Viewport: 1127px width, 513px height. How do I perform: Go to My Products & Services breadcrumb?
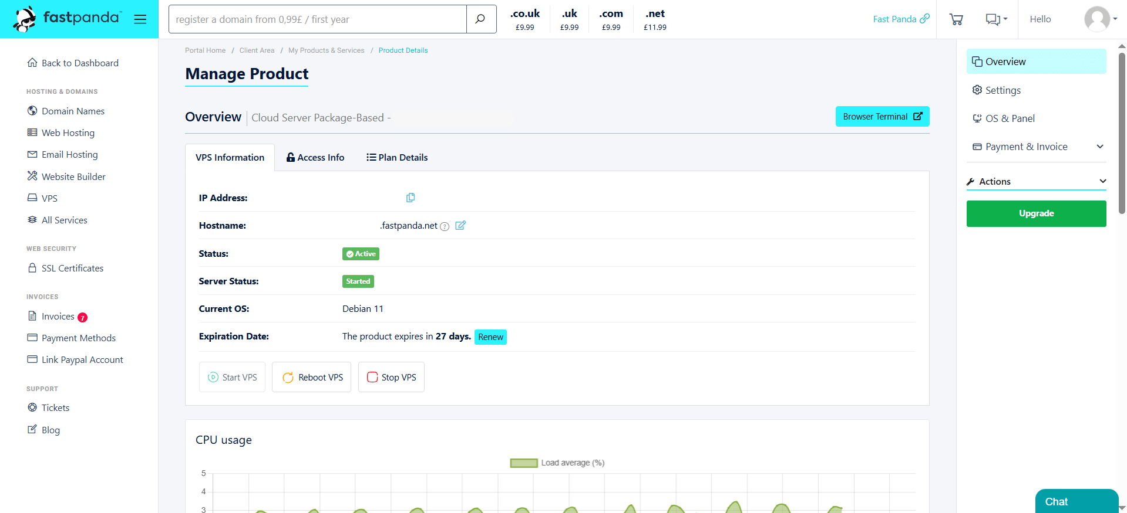[x=326, y=50]
